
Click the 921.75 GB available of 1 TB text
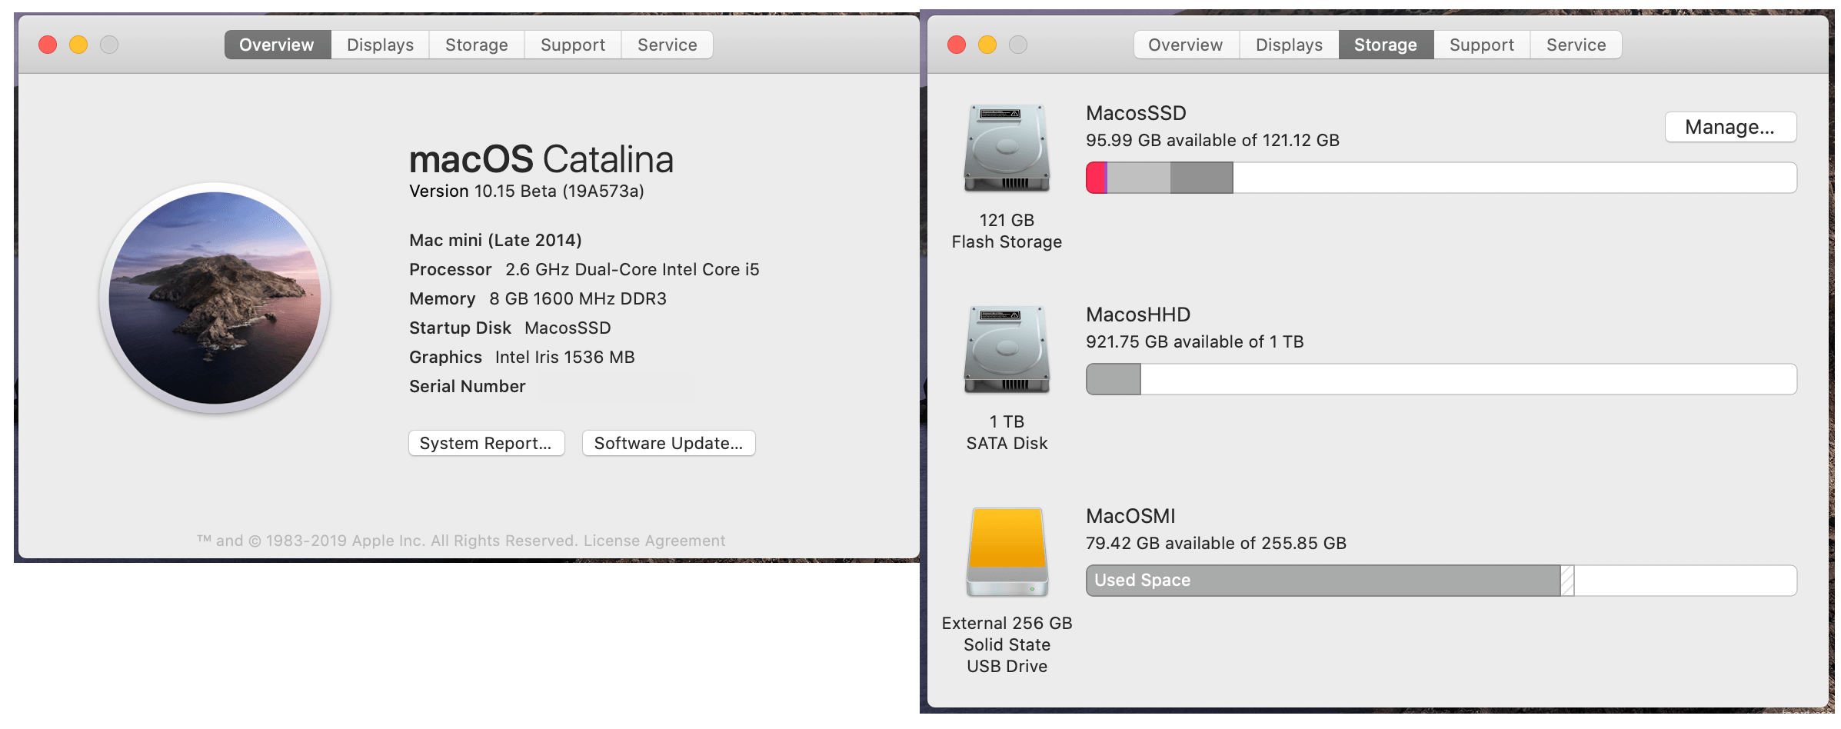[x=1194, y=341]
